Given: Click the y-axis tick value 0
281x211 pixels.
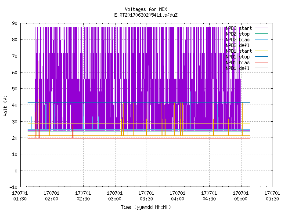Looking at the screenshot, I should point(16,171).
